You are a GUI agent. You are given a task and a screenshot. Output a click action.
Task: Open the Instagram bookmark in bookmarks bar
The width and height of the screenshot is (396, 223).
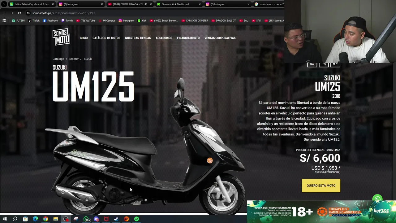pos(126,21)
